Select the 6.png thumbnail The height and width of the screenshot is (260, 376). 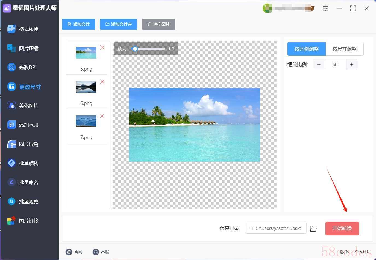coord(86,87)
